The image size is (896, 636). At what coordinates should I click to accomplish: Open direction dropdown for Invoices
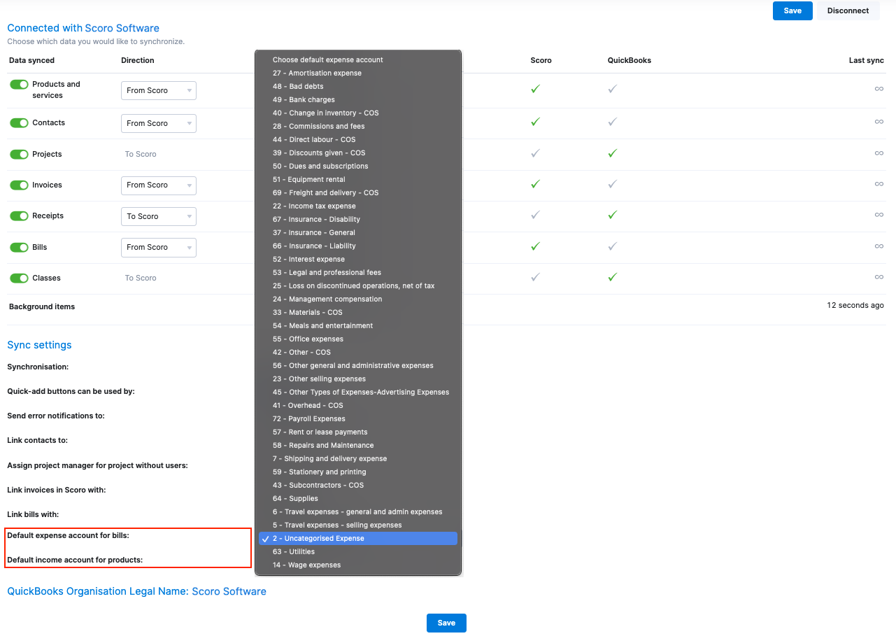tap(159, 185)
